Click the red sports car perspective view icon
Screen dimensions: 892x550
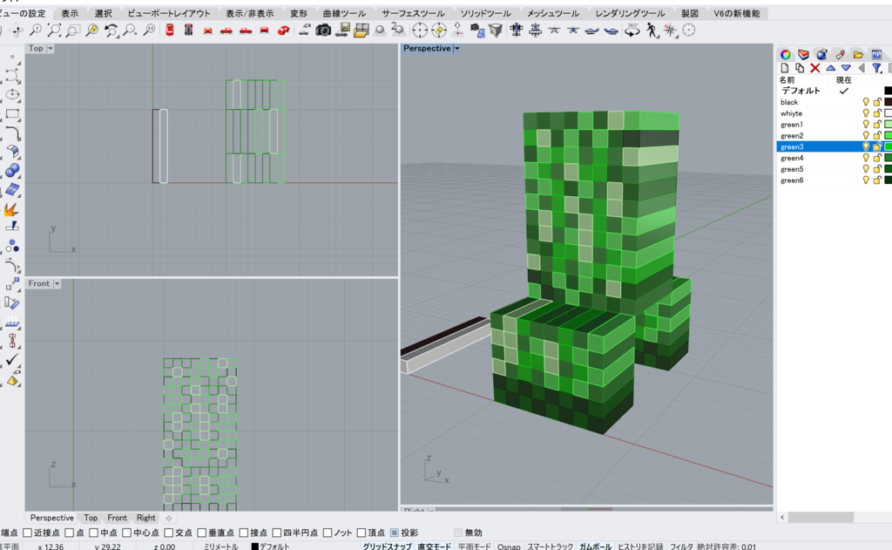[x=283, y=31]
